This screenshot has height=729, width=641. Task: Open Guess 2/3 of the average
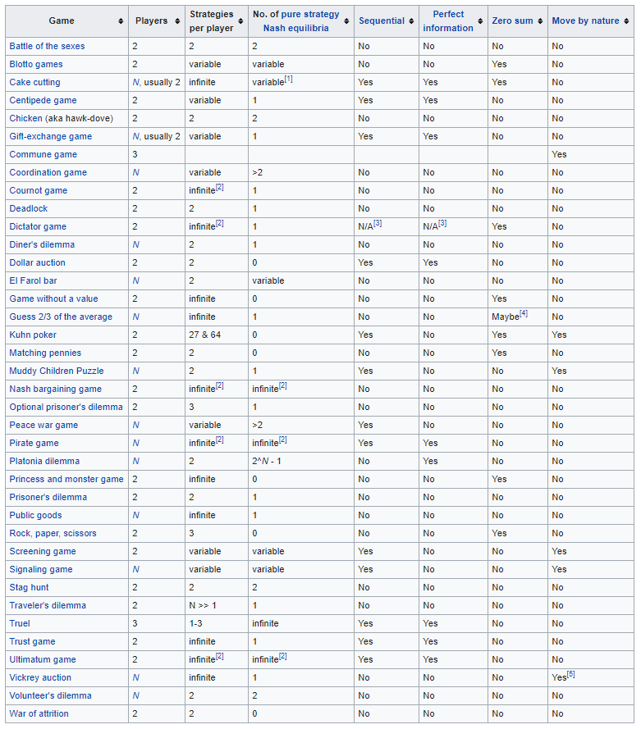(x=61, y=317)
